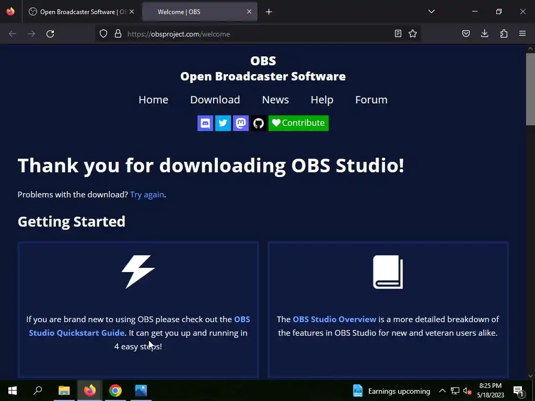Open the OBS Discord icon link

pyautogui.click(x=205, y=123)
